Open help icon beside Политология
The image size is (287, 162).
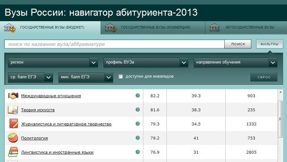click(x=138, y=138)
